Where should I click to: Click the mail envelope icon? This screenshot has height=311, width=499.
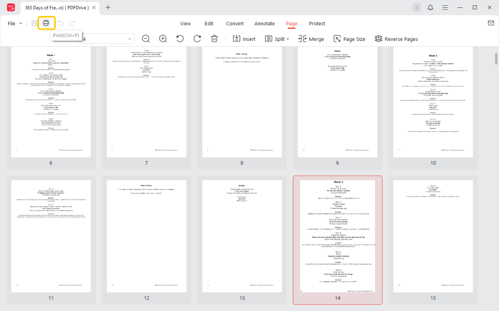point(491,23)
